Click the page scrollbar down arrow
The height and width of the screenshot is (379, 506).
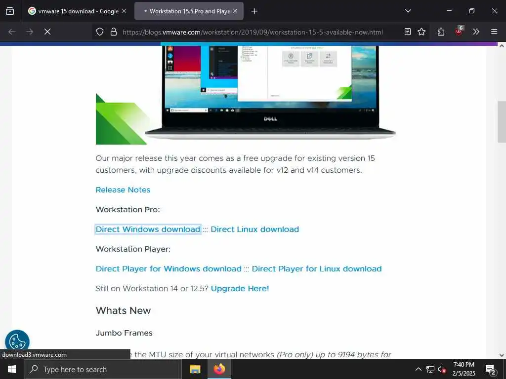(502, 355)
